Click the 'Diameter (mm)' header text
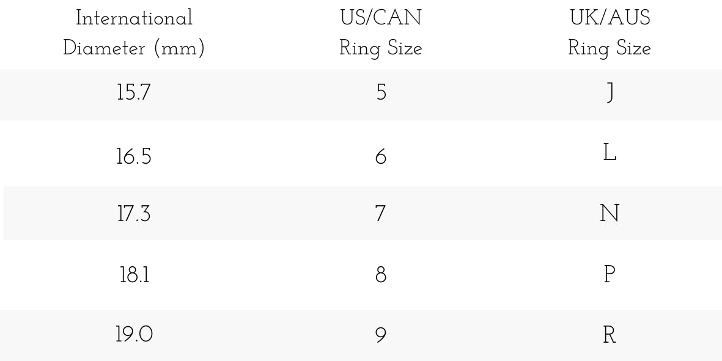The width and height of the screenshot is (722, 361). click(x=134, y=48)
